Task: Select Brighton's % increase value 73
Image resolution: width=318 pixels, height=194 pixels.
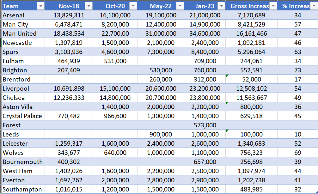Action: (x=297, y=70)
